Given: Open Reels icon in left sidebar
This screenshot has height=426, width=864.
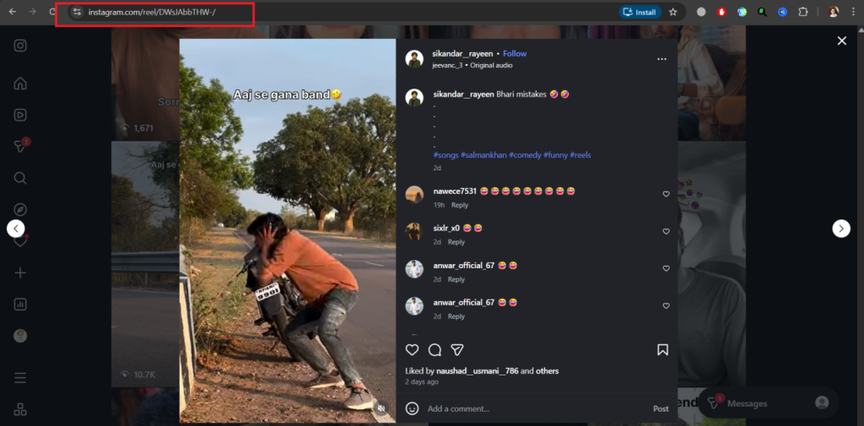Looking at the screenshot, I should (20, 116).
